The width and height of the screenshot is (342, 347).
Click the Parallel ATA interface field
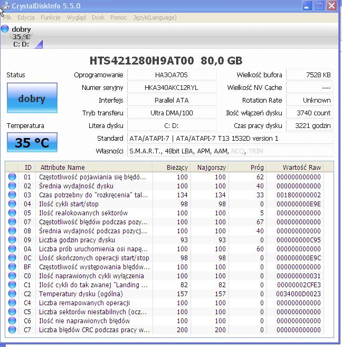pos(172,101)
